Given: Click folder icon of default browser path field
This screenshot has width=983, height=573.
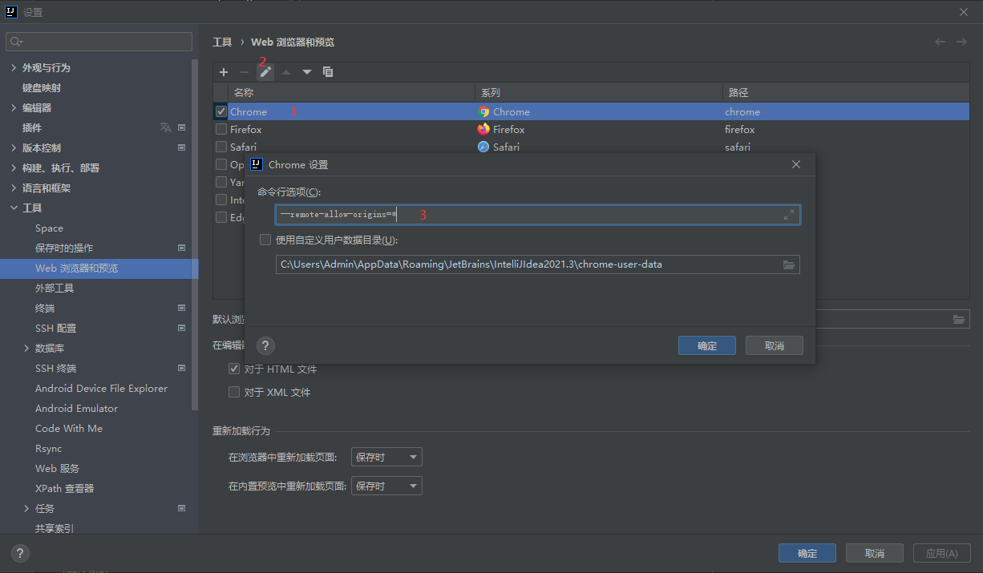Looking at the screenshot, I should (x=959, y=319).
